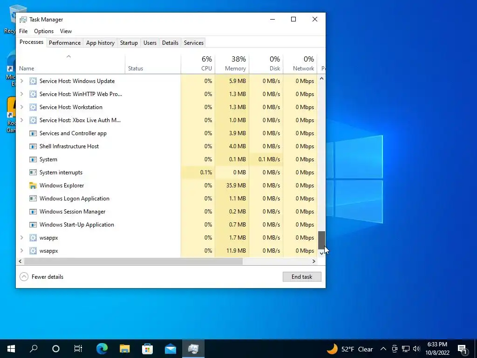
Task: Launch Microsoft Edge from taskbar
Action: tap(102, 349)
